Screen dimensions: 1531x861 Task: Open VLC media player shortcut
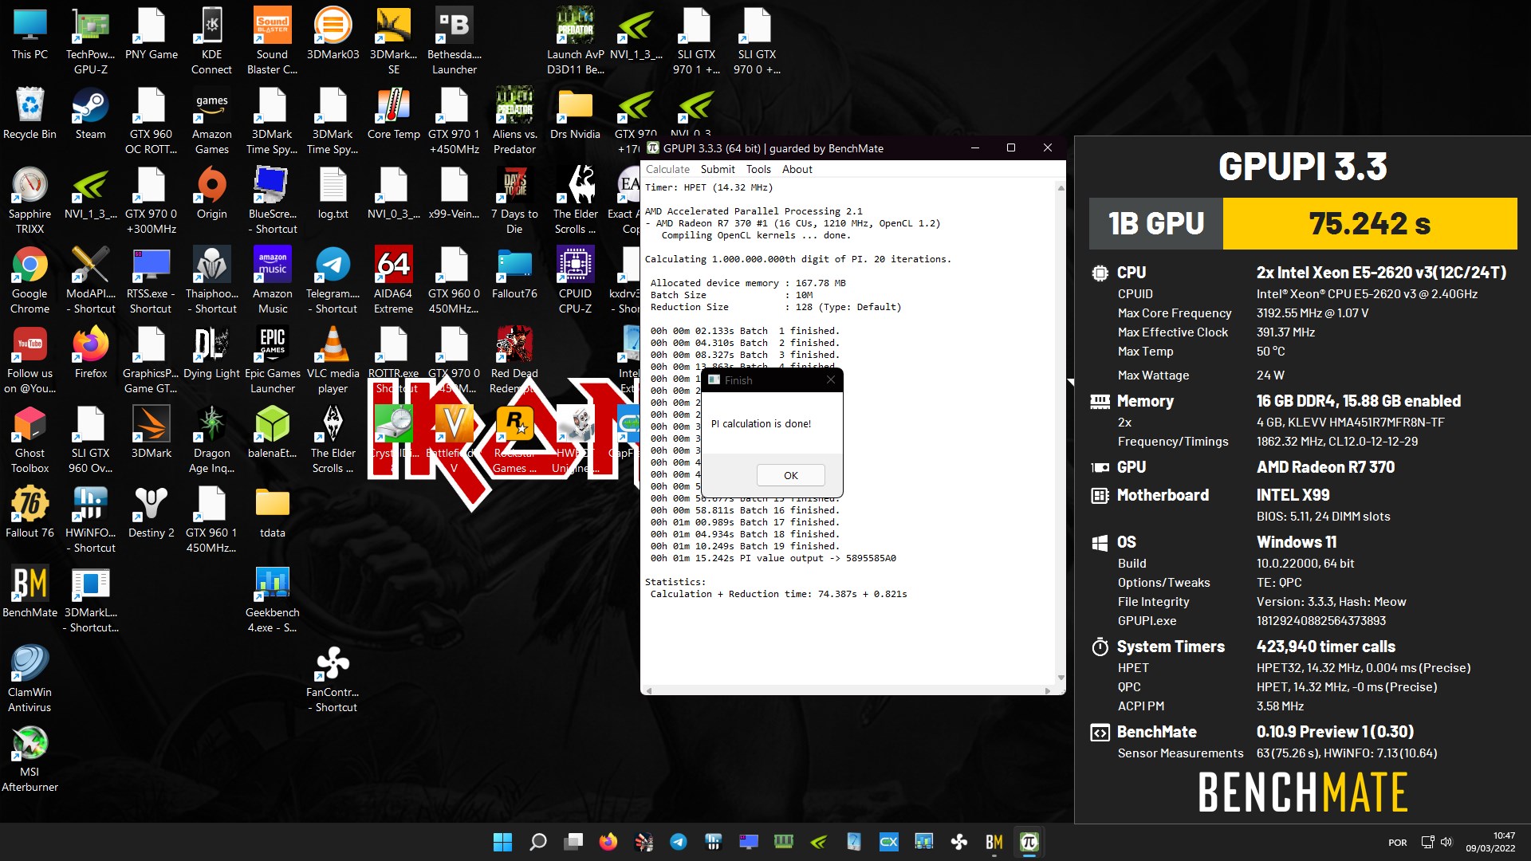(333, 360)
